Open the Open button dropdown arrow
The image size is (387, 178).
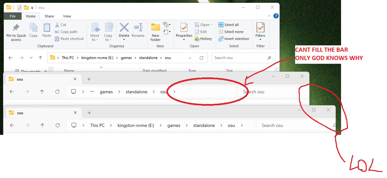pos(212,25)
